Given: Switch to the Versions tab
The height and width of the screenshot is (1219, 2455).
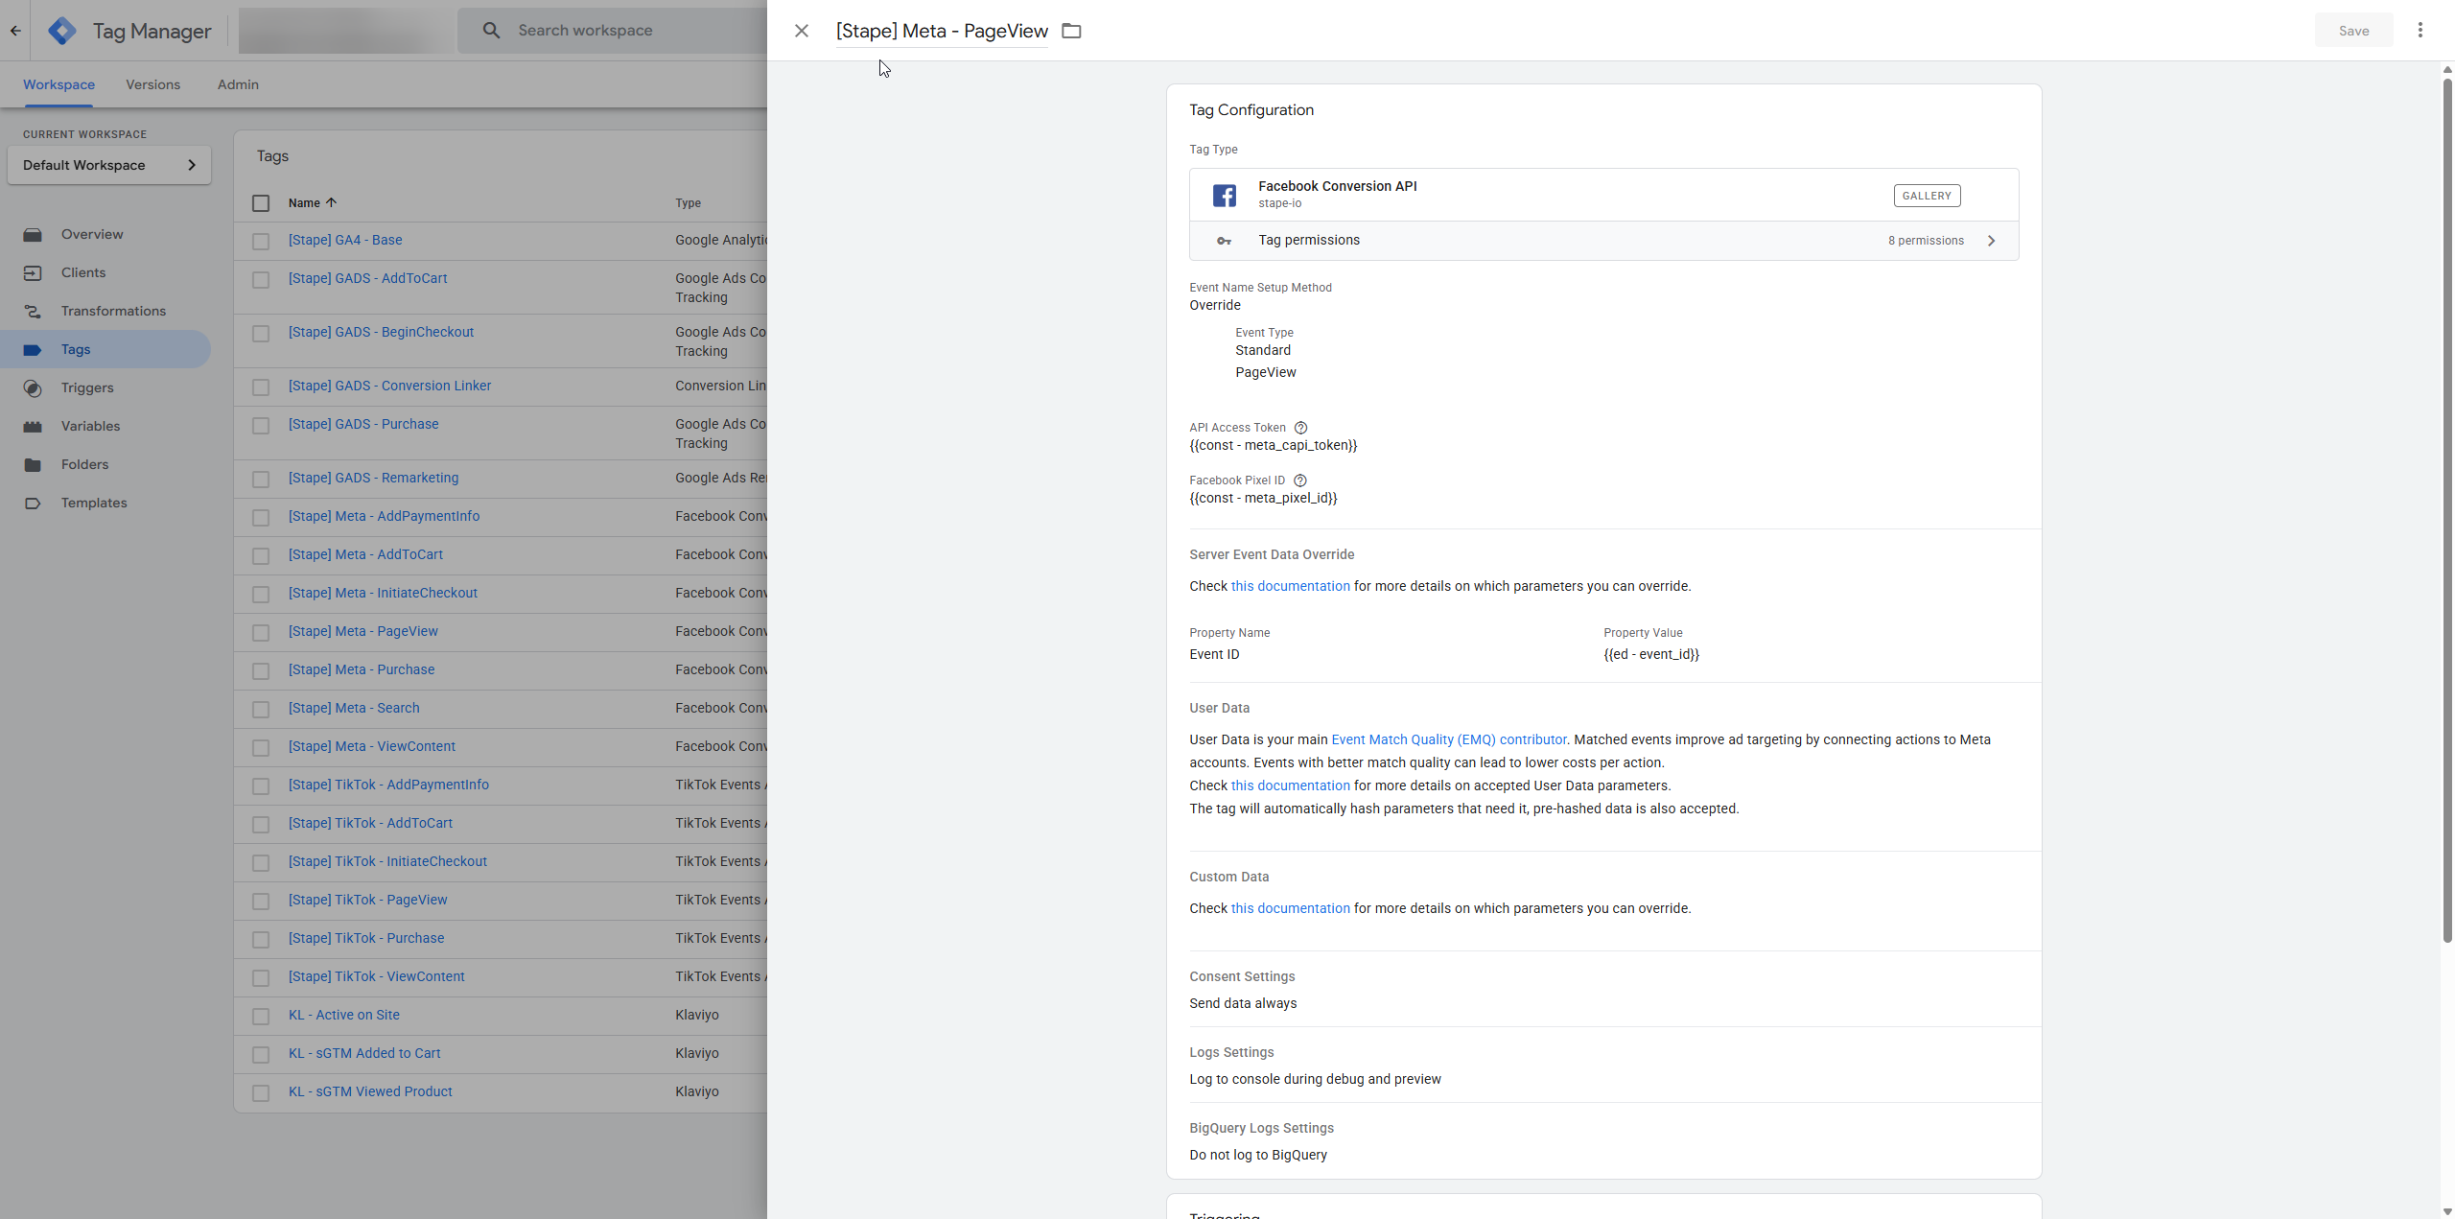Looking at the screenshot, I should 152,84.
